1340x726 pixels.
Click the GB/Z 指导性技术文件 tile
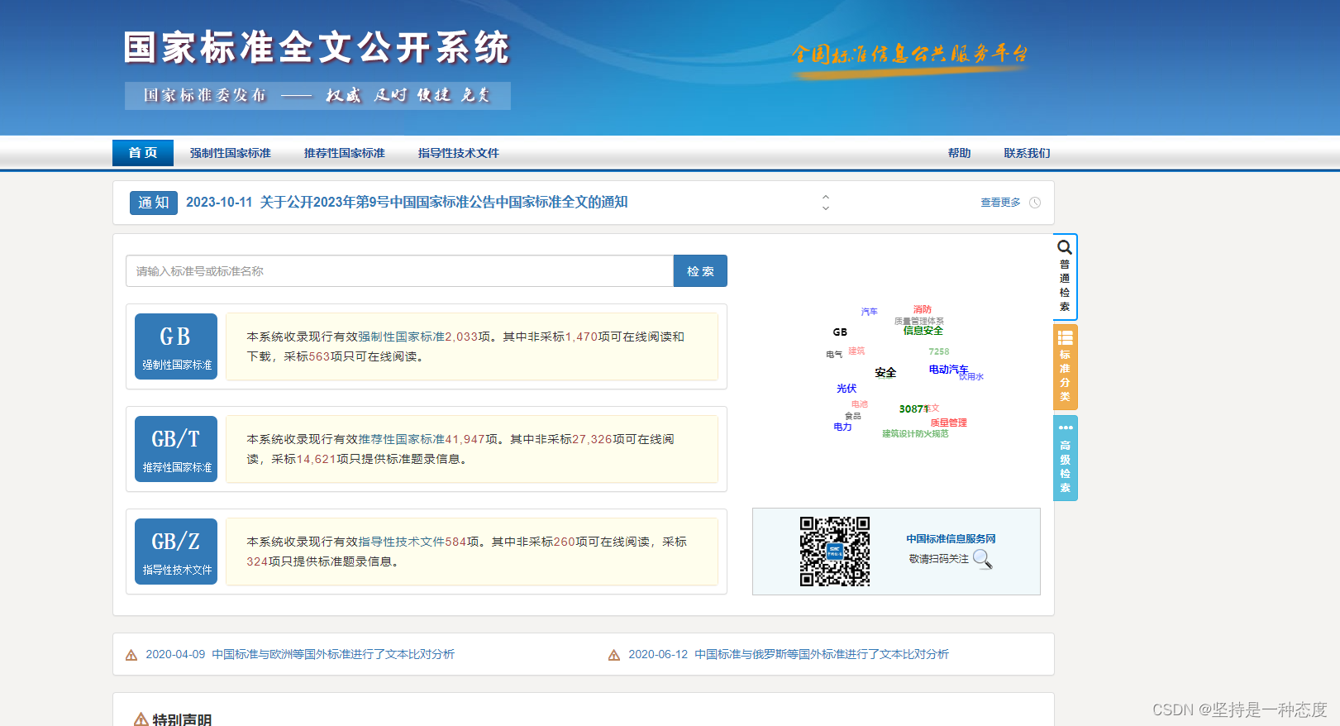pyautogui.click(x=176, y=552)
